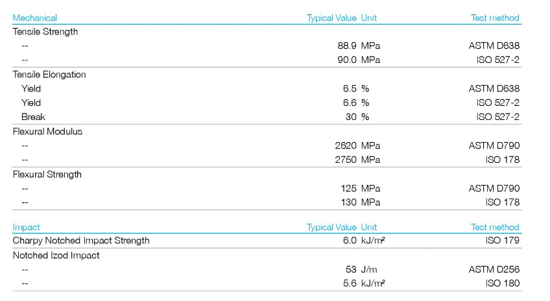Screen dimensions: 550x301
Task: Select the Tensile Strength row label
Action: [45, 32]
